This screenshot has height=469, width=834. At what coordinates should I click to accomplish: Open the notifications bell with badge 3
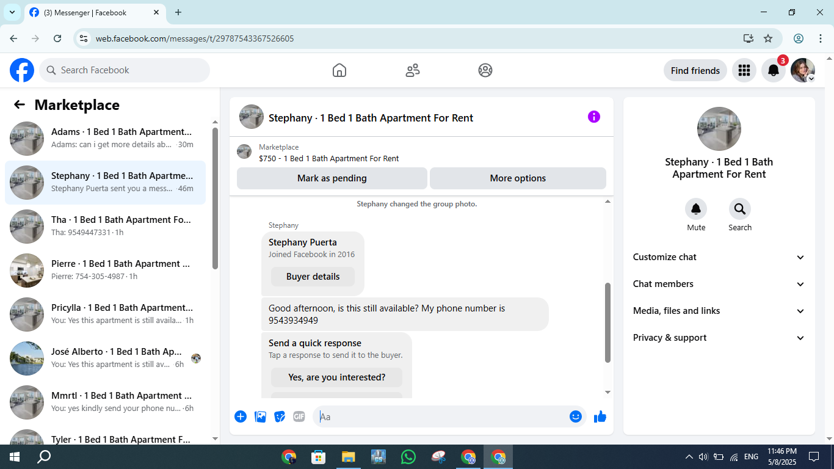coord(774,70)
